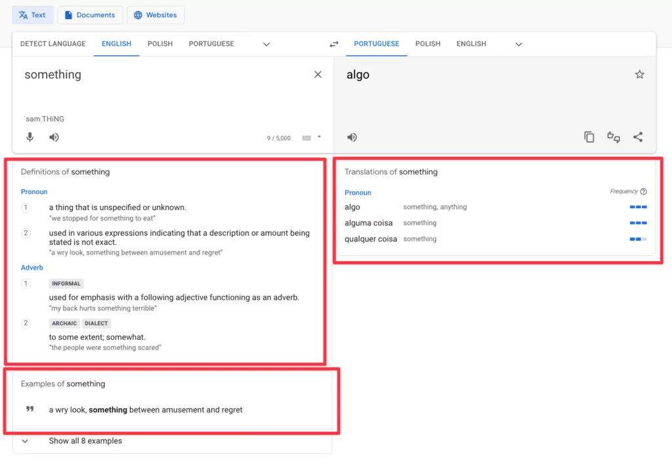Click the INFORMAL label tag
This screenshot has height=460, width=672.
coord(66,283)
